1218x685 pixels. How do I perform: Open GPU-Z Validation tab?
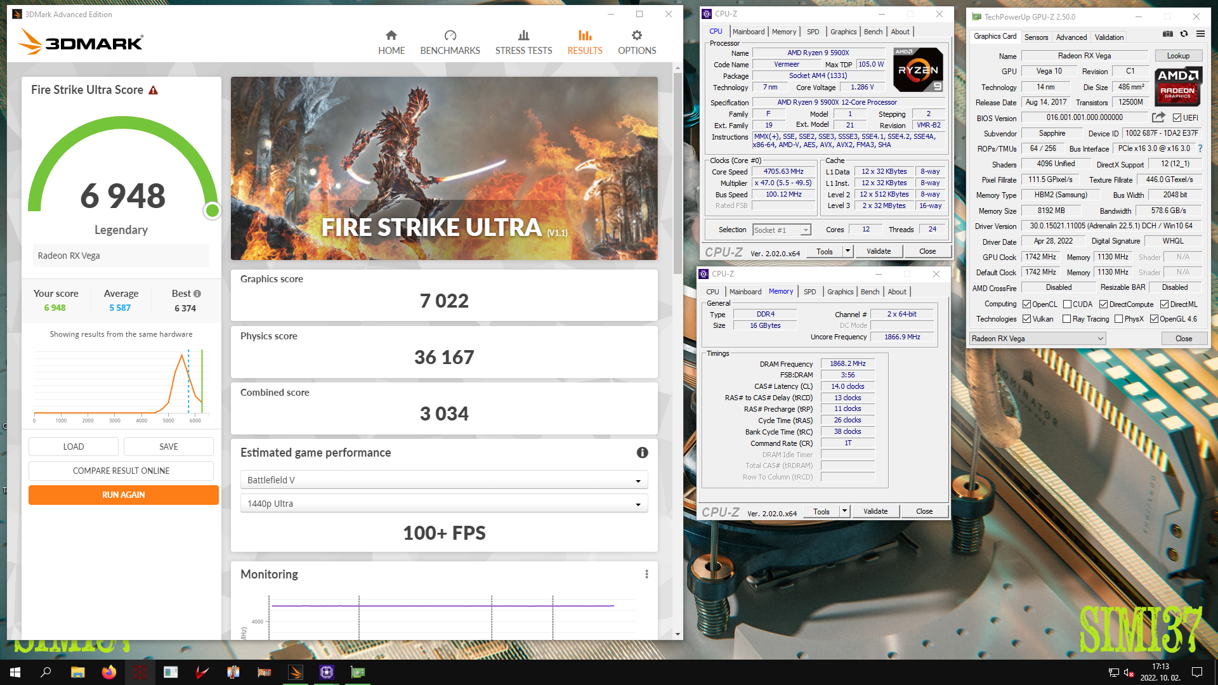tap(1109, 37)
